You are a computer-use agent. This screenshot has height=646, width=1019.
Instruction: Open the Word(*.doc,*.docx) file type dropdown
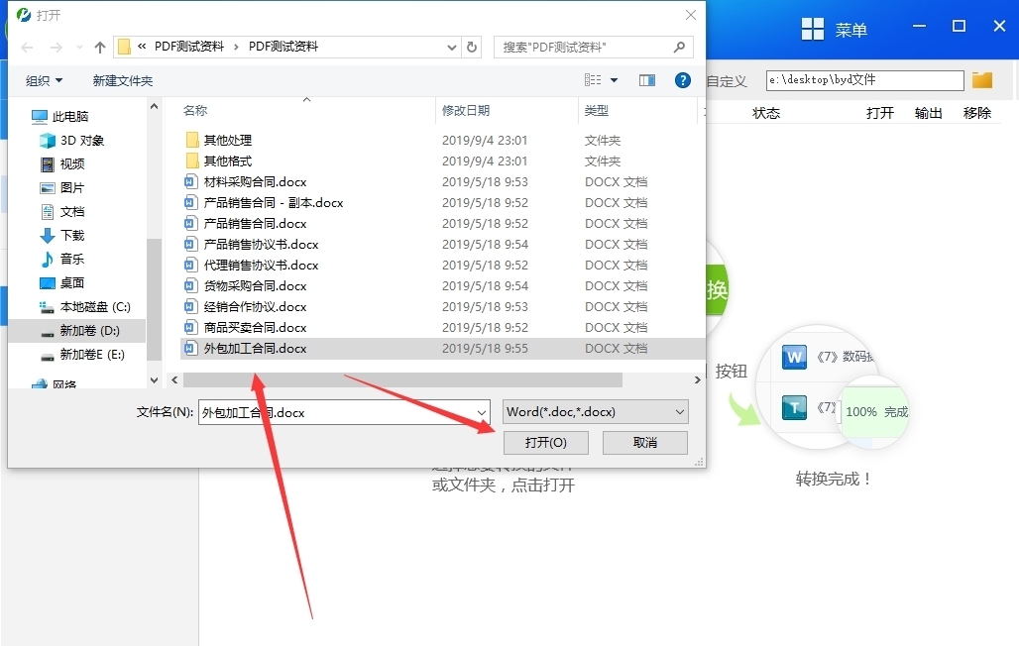click(594, 411)
